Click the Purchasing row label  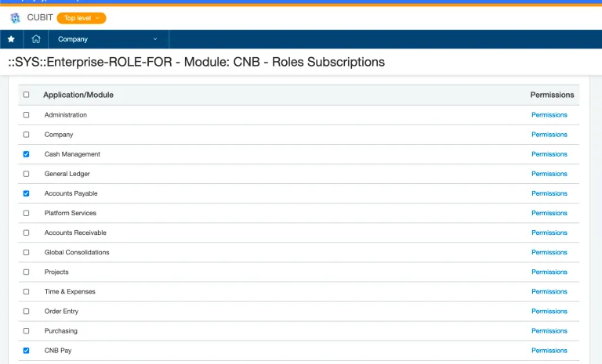point(61,330)
